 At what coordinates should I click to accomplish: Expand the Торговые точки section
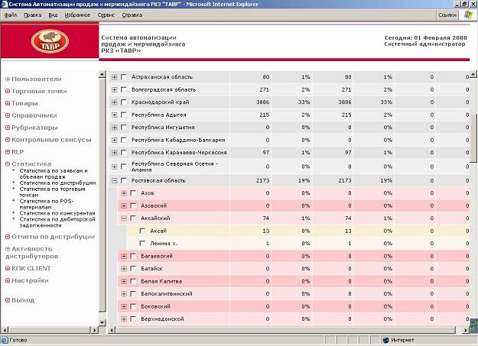pos(8,91)
